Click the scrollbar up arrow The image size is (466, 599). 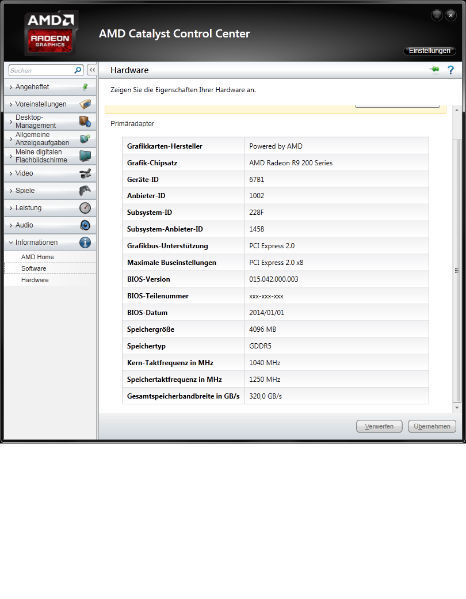457,110
